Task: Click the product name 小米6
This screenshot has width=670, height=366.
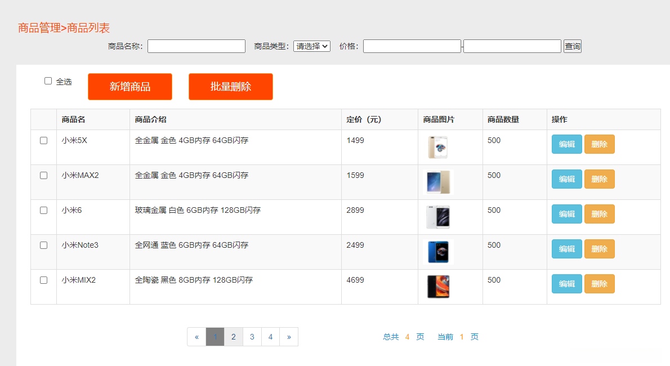Action: [72, 211]
